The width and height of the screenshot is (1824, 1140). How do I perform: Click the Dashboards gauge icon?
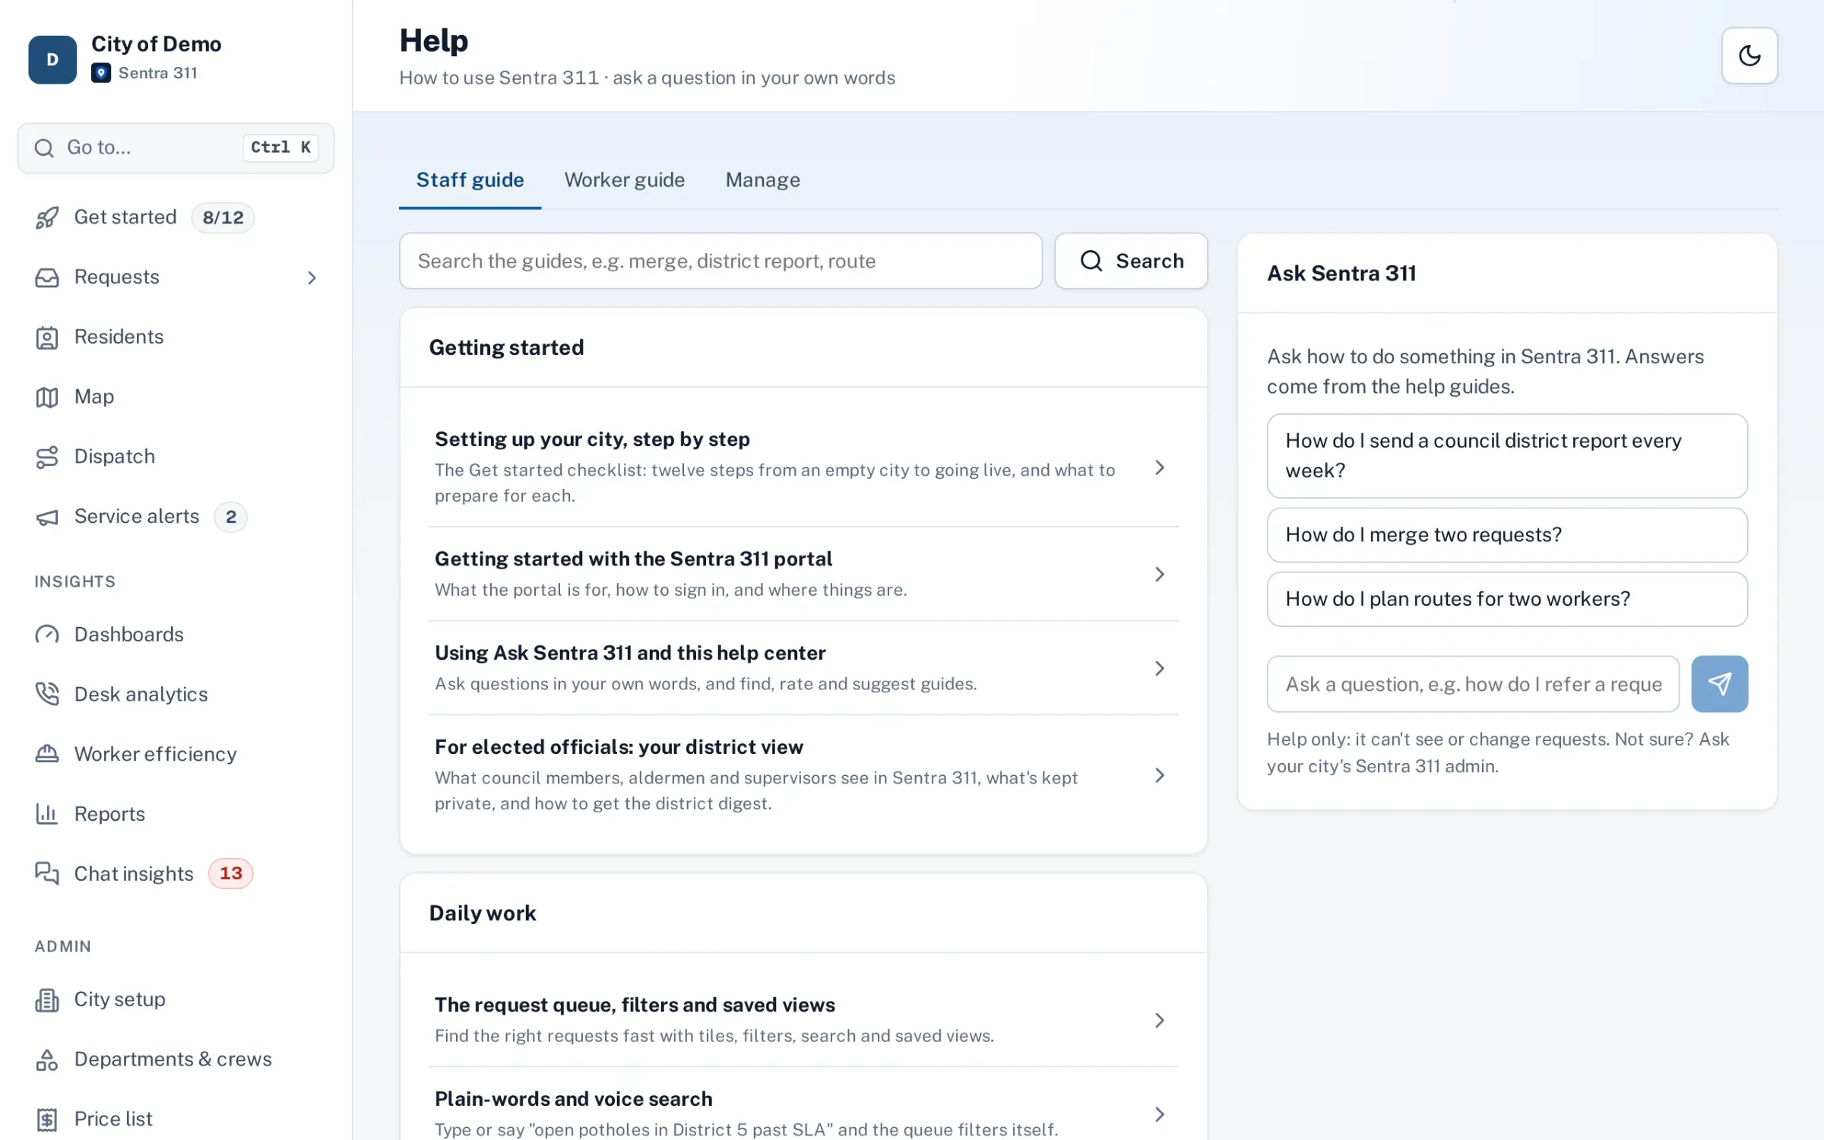[47, 635]
